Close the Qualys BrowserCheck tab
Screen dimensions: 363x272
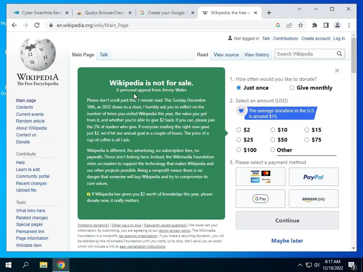130,13
